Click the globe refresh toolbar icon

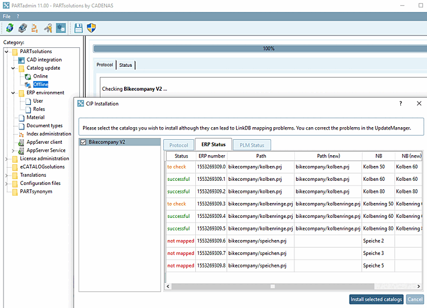tap(10, 28)
